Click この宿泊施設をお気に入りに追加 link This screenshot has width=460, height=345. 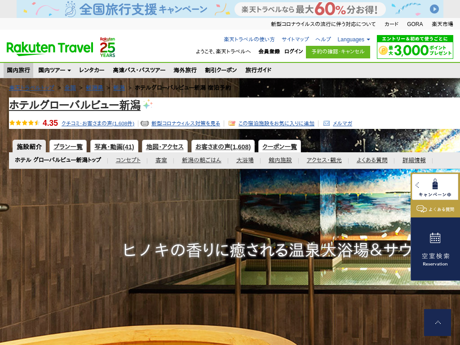[276, 124]
